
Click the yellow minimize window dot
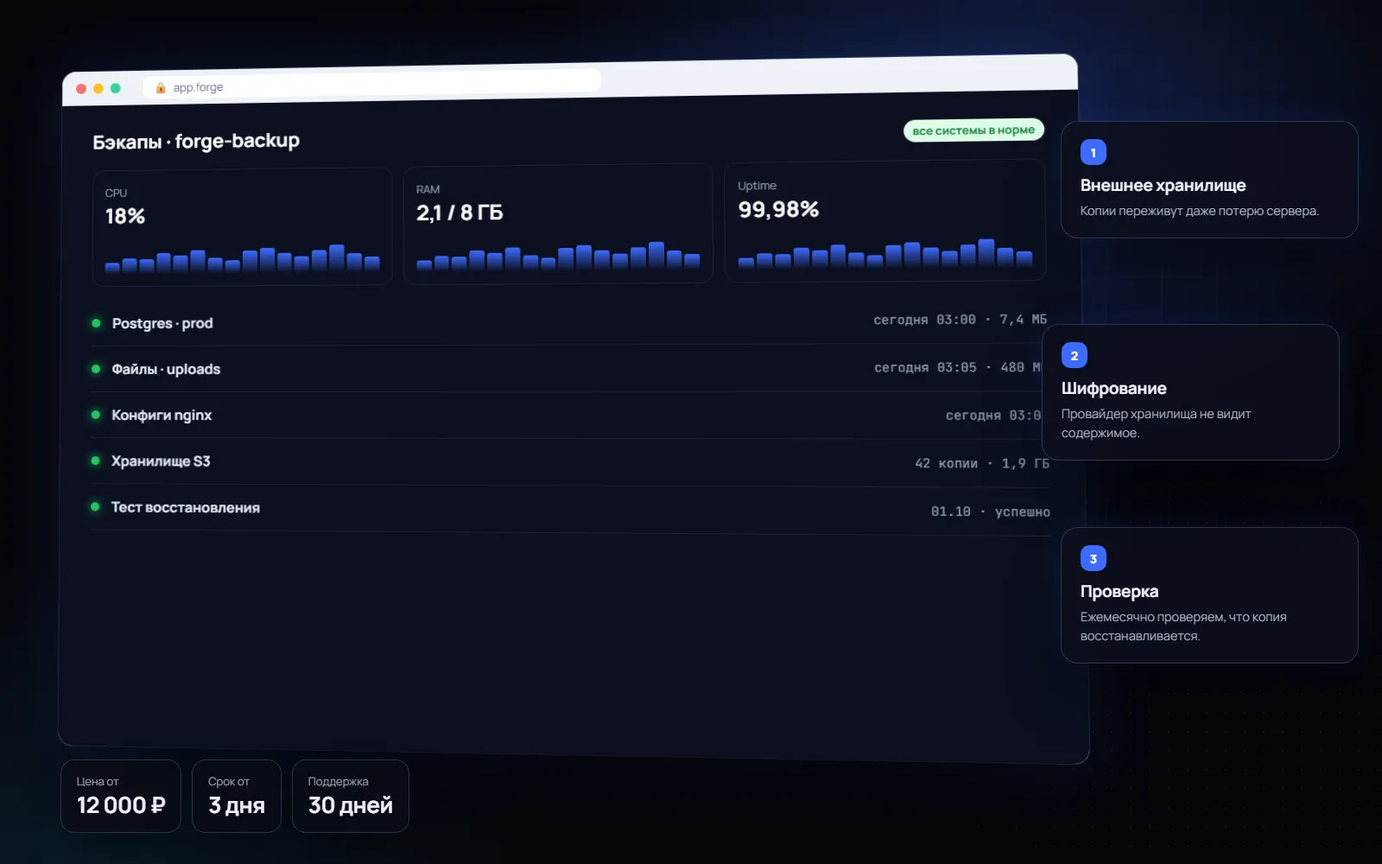click(x=98, y=88)
